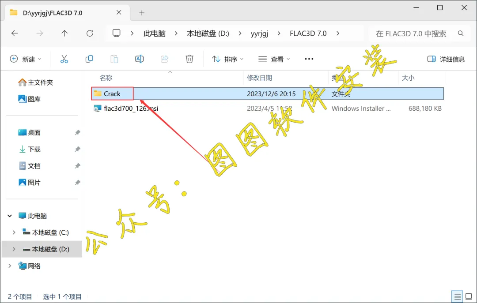The image size is (477, 303).
Task: Select 此电脑 in the navigation tree
Action: pos(33,216)
